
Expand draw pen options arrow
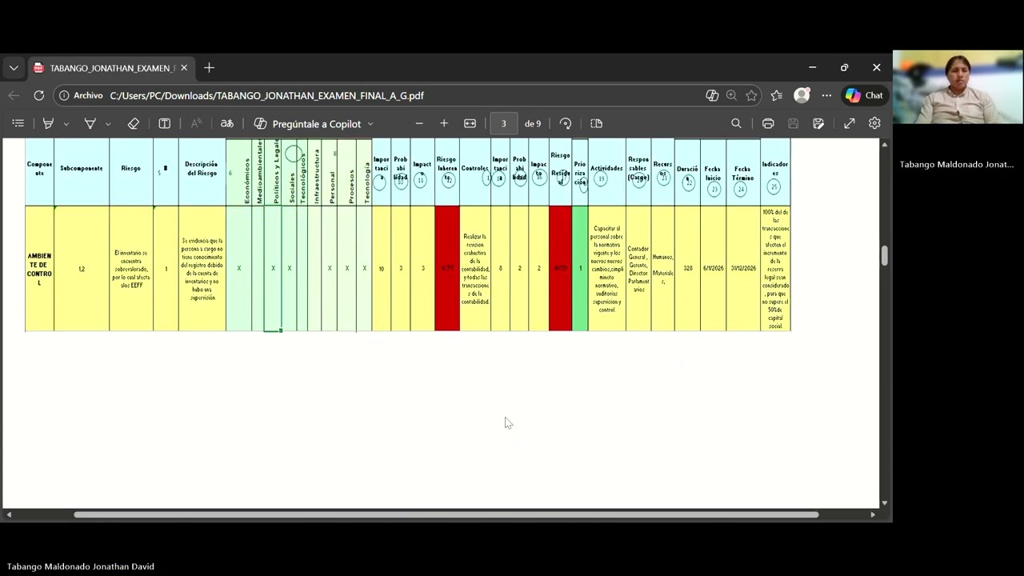click(x=108, y=124)
